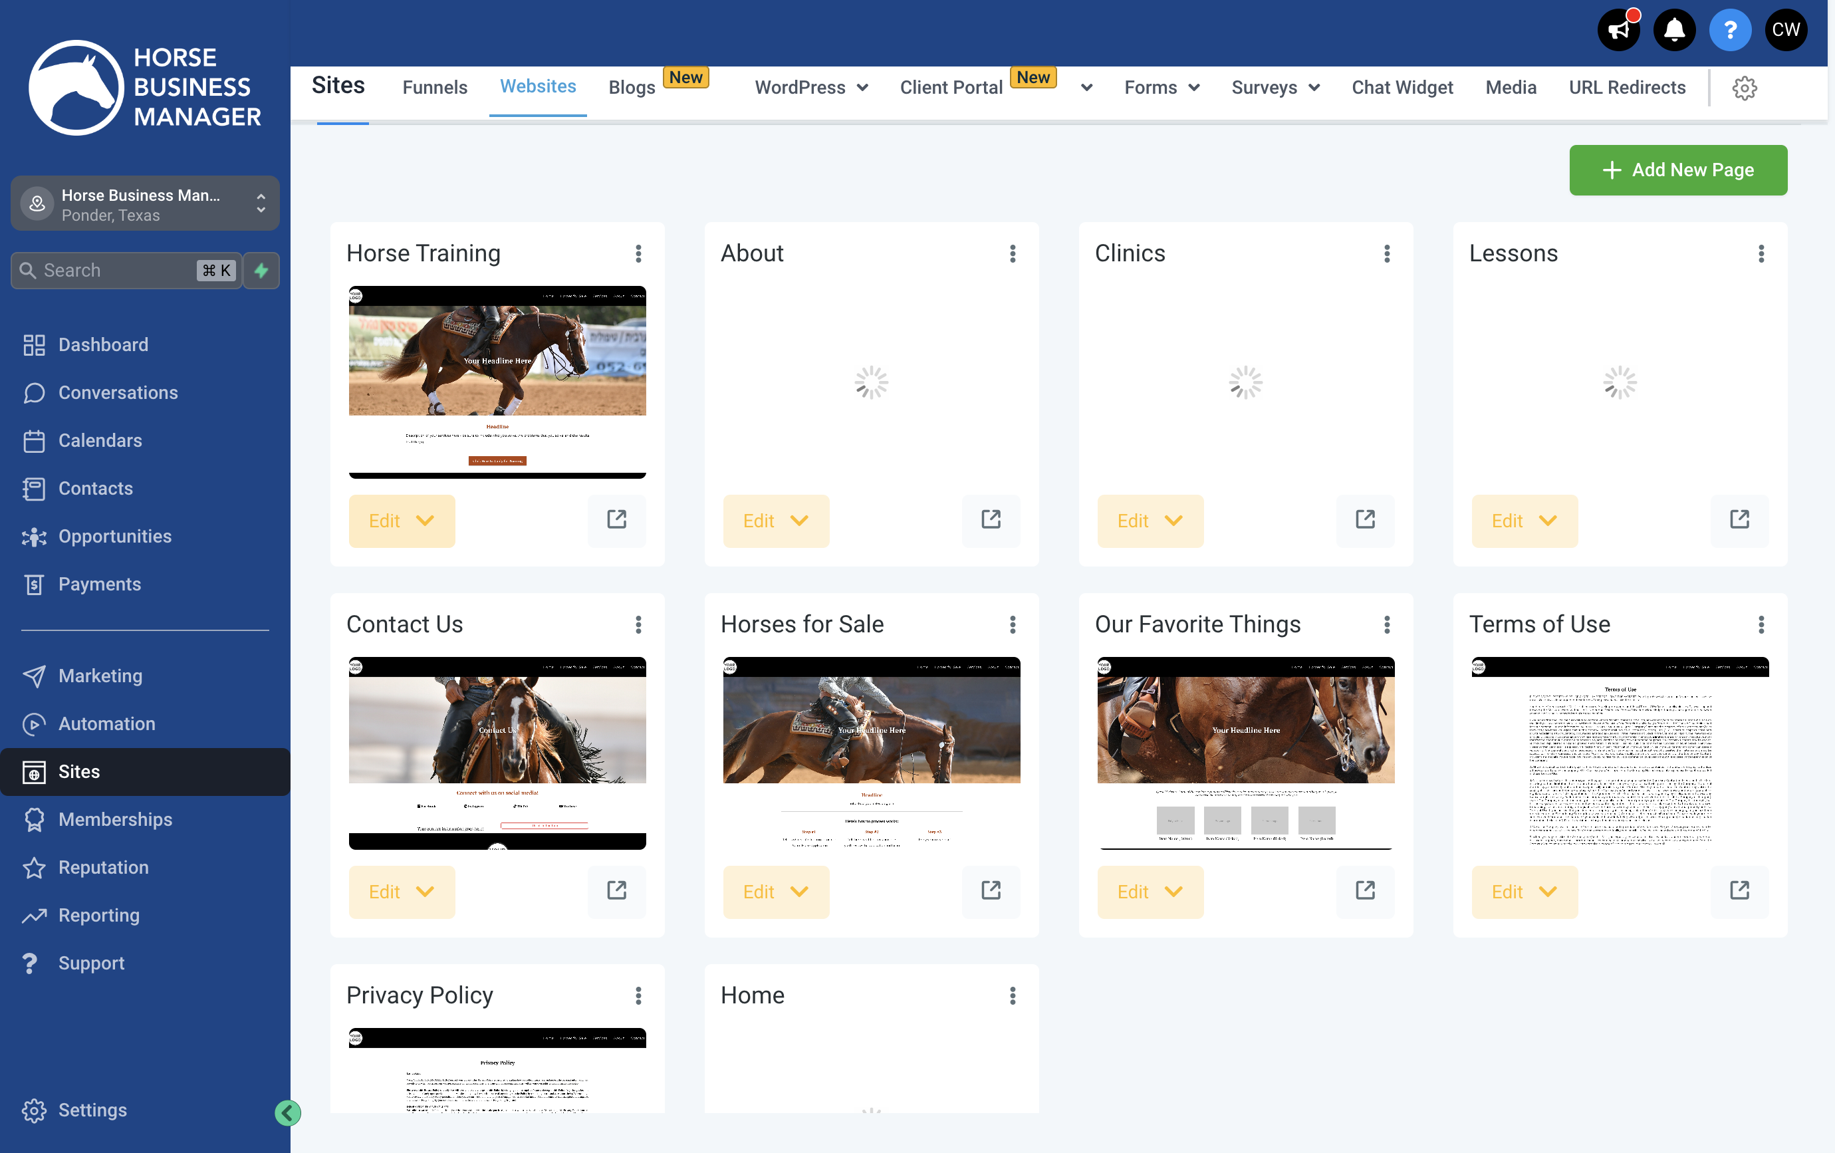This screenshot has height=1153, width=1835.
Task: Open the notifications bell
Action: coord(1674,31)
